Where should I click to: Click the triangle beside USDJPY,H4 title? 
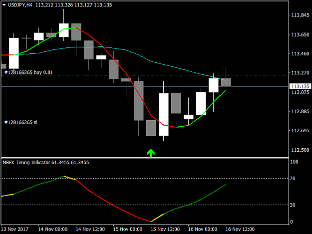tap(4, 5)
